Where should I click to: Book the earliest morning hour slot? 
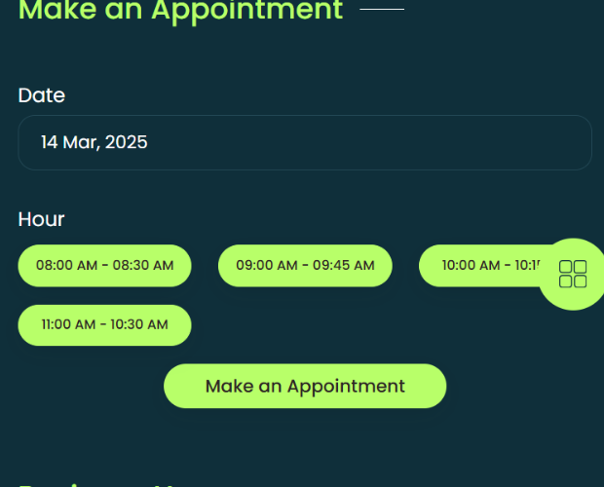point(105,266)
